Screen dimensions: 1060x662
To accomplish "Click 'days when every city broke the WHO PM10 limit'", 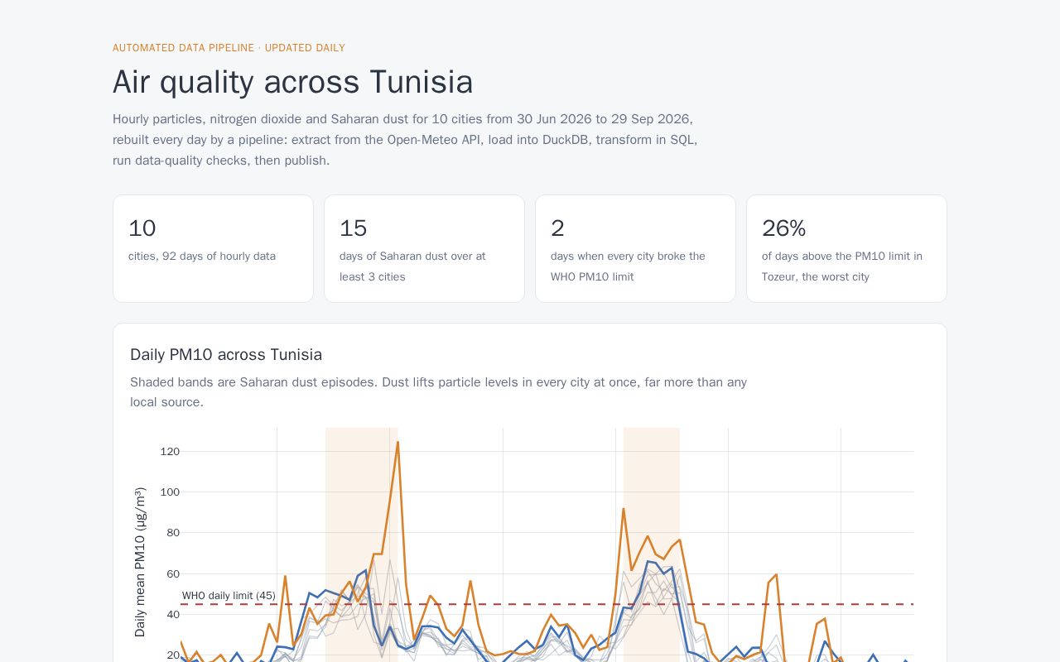I will pyautogui.click(x=628, y=266).
